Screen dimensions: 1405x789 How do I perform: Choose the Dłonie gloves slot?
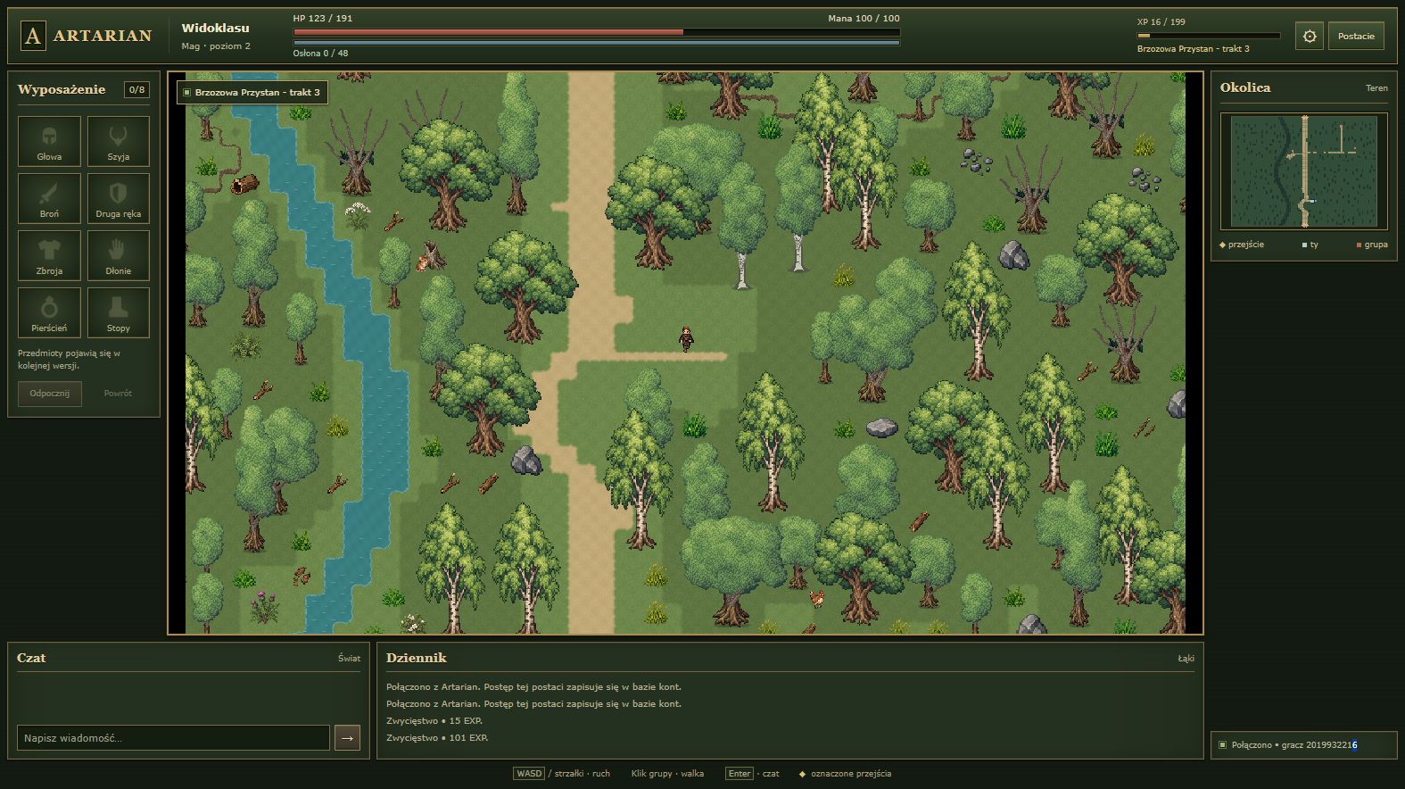coord(119,255)
